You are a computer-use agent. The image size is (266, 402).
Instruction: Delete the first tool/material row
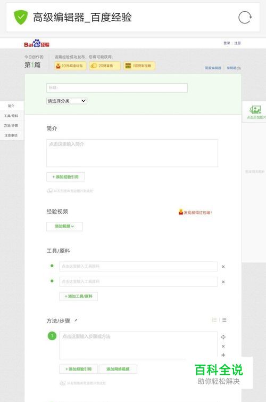tap(223, 267)
